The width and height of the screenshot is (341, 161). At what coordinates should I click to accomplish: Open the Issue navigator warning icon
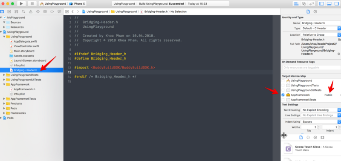click(31, 11)
